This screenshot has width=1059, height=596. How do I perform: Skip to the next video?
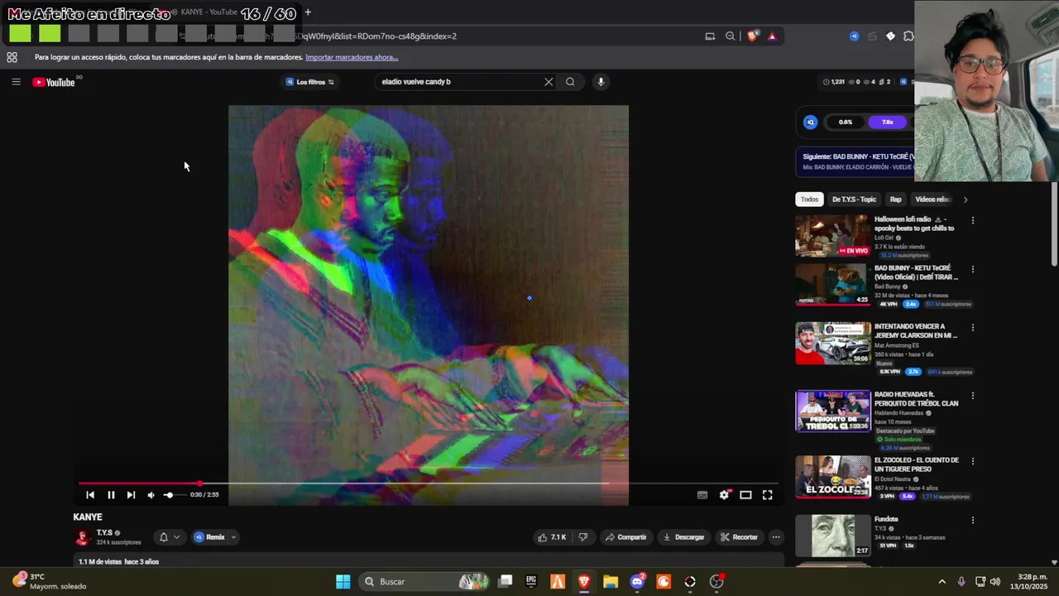point(131,495)
